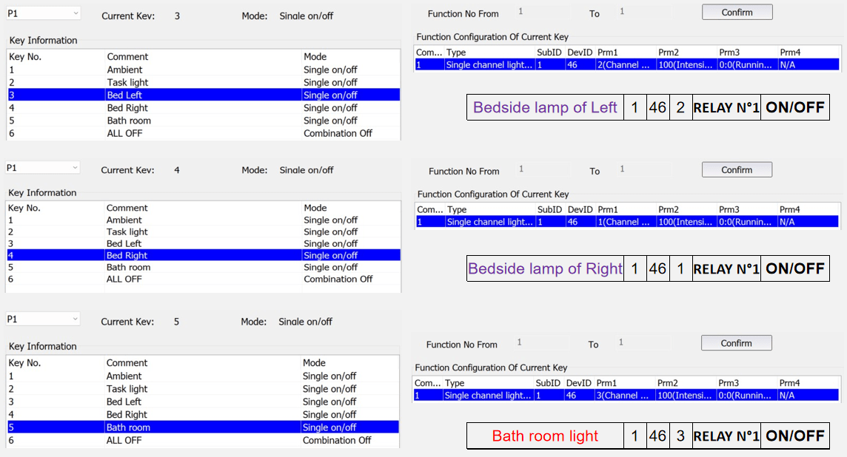Viewport: 847px width, 457px height.
Task: Click the purple Bedside lamp of Right text
Action: [545, 268]
